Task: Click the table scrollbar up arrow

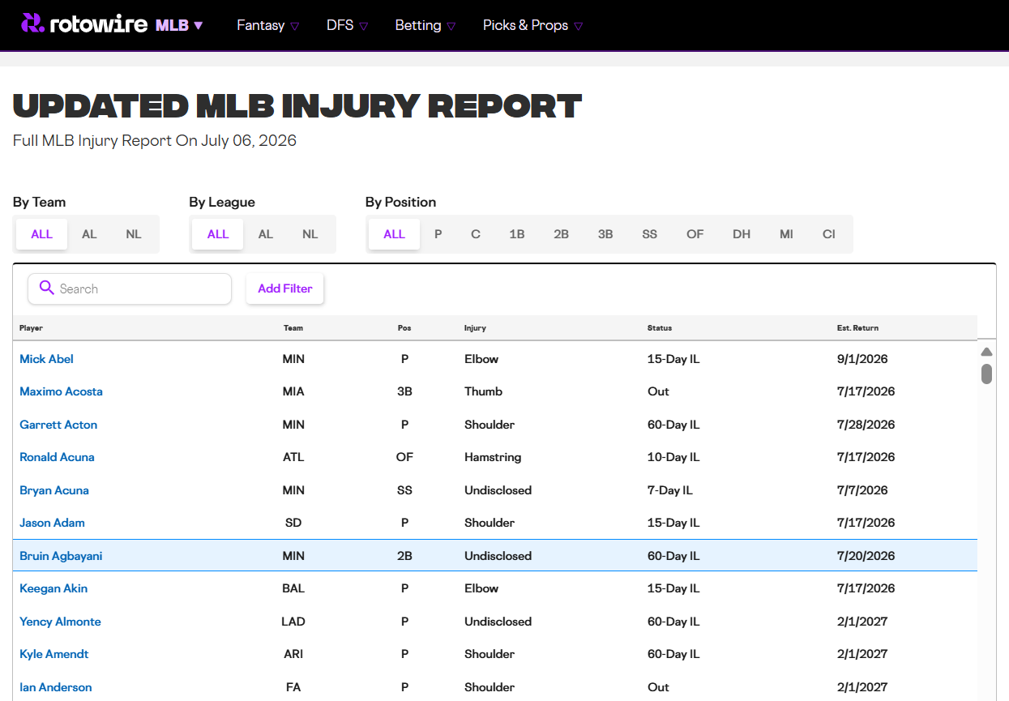Action: pos(986,352)
